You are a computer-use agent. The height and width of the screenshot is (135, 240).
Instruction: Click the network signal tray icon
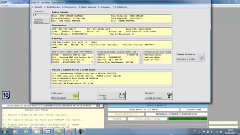[x=216, y=132]
